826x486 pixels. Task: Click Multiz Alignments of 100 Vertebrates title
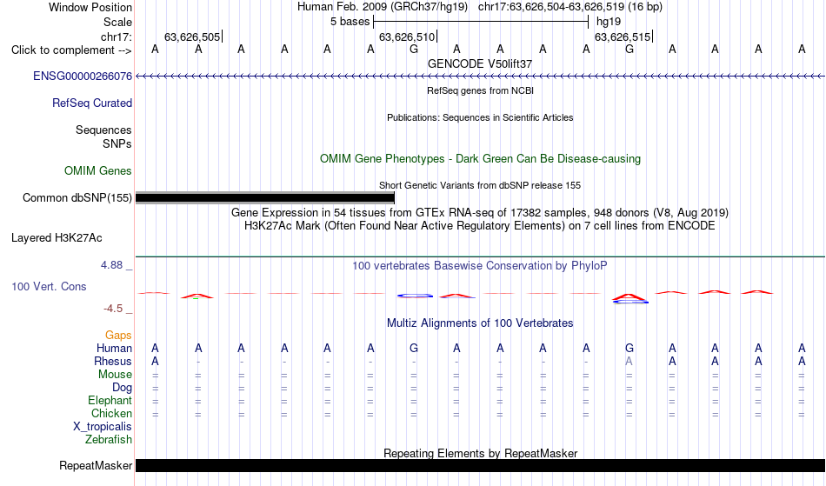480,323
